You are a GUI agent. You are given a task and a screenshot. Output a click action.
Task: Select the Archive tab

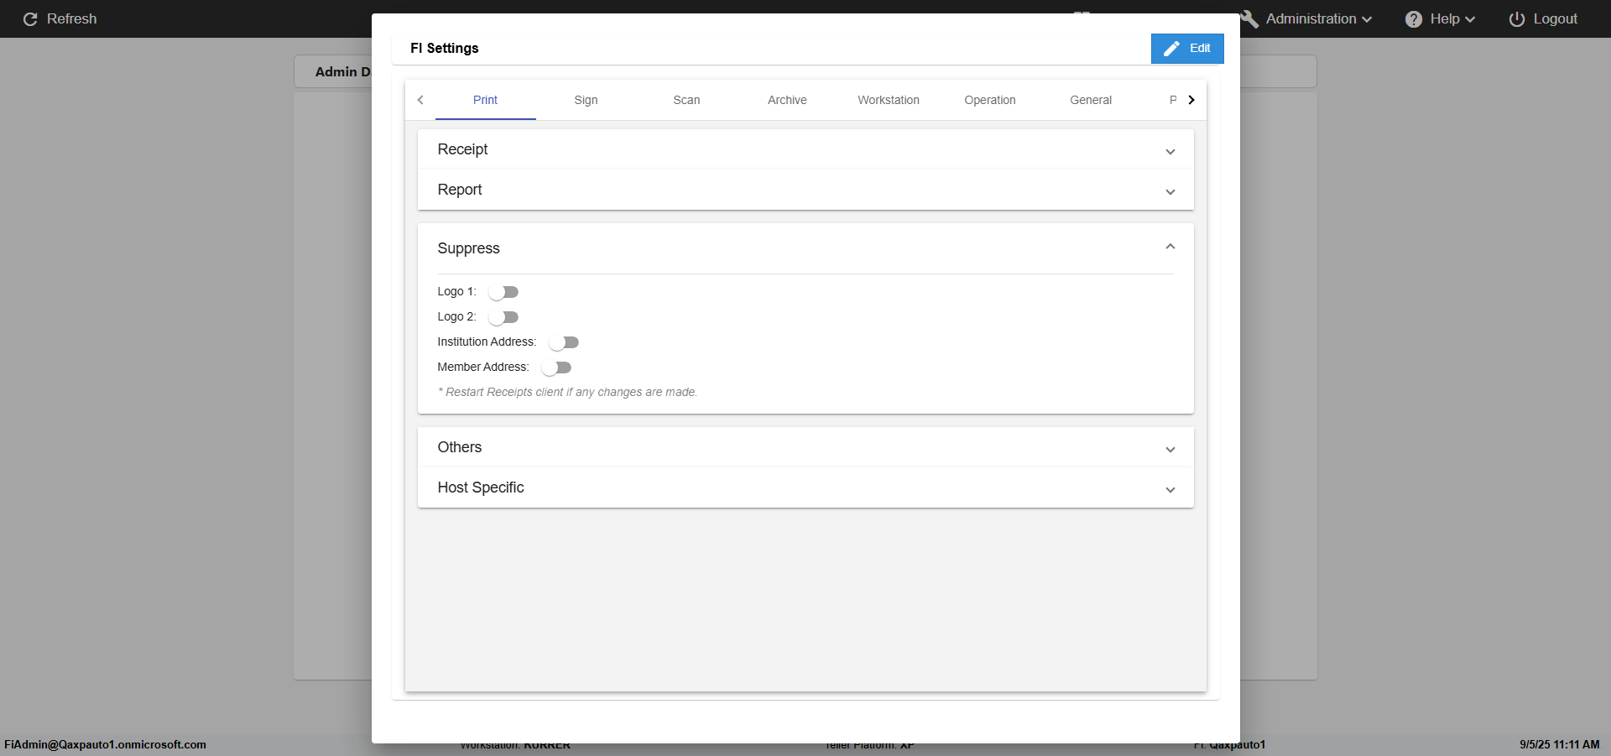point(787,100)
